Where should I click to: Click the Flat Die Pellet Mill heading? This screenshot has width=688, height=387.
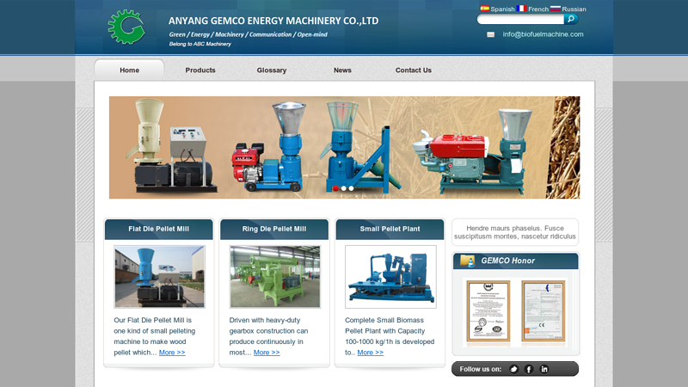[159, 229]
